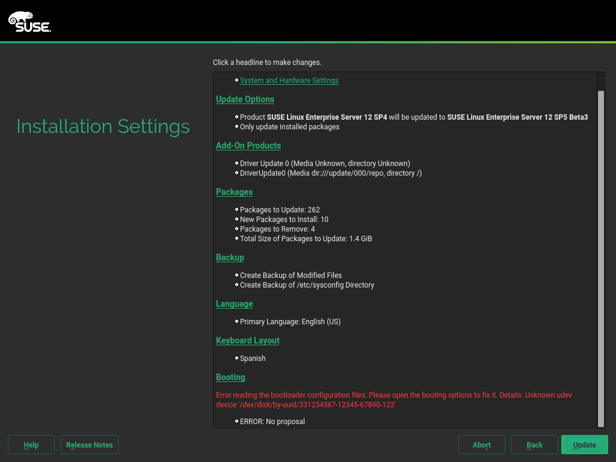Abort the installation
The width and height of the screenshot is (616, 462).
pyautogui.click(x=481, y=445)
